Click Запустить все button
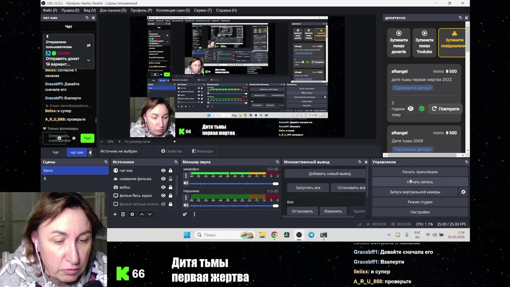Image resolution: width=510 pixels, height=287 pixels. click(308, 187)
